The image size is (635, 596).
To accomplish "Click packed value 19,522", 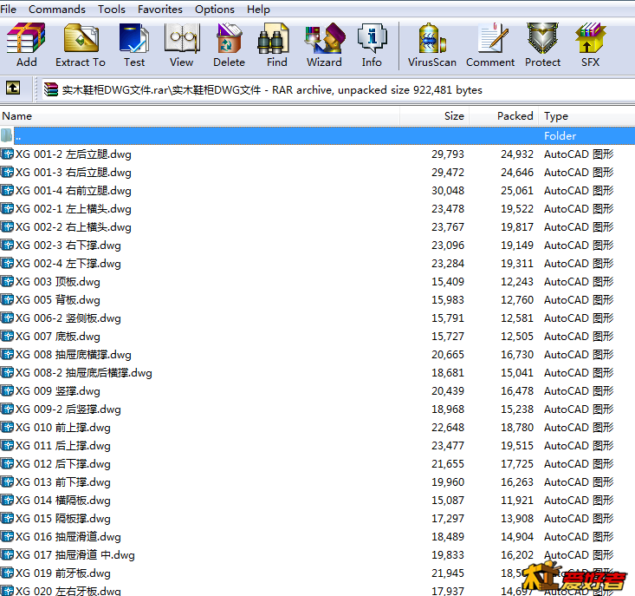I will pyautogui.click(x=517, y=209).
